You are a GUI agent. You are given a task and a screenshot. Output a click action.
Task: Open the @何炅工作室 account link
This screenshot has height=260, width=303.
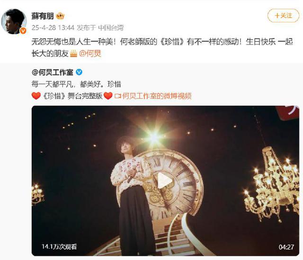[x=53, y=72]
